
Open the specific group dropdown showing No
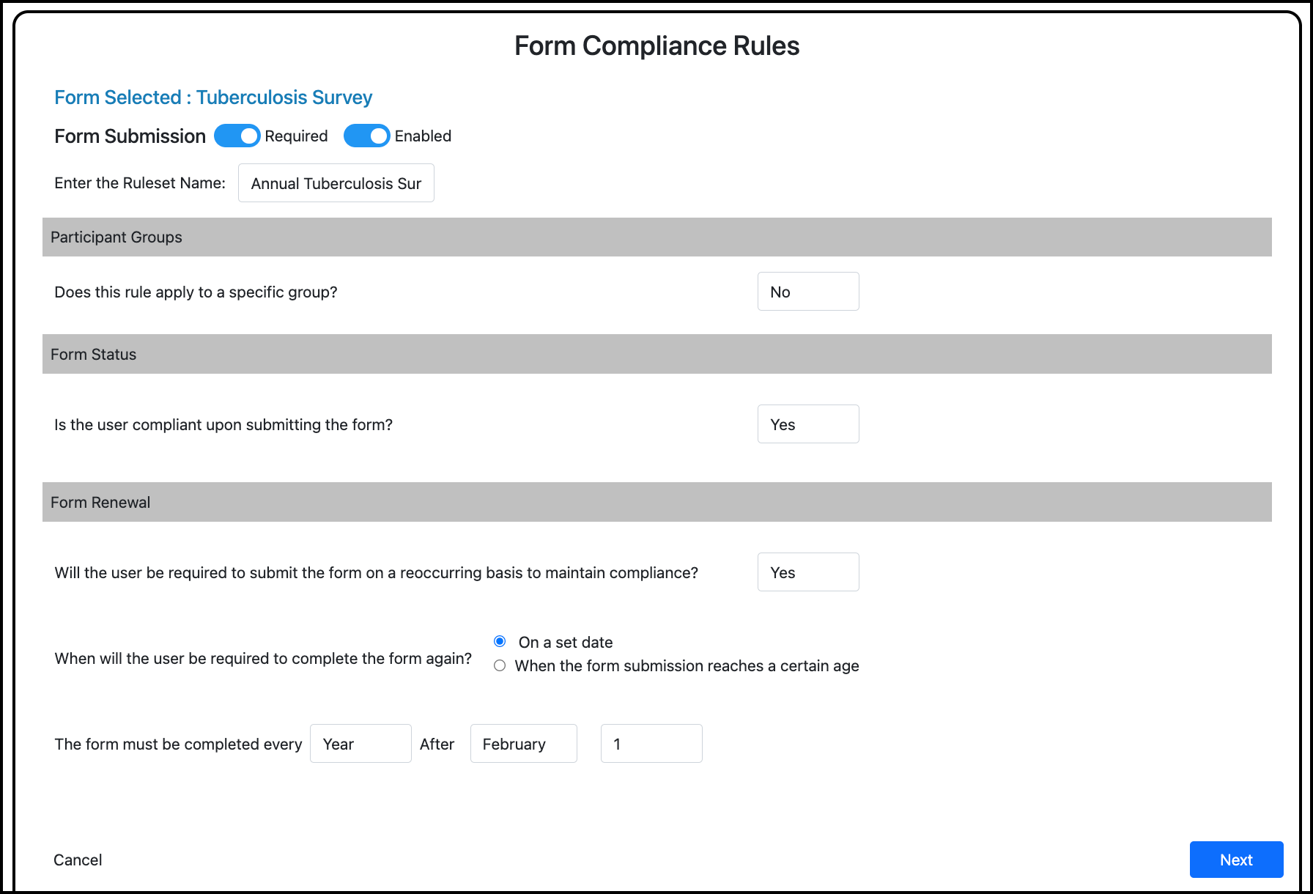click(808, 292)
